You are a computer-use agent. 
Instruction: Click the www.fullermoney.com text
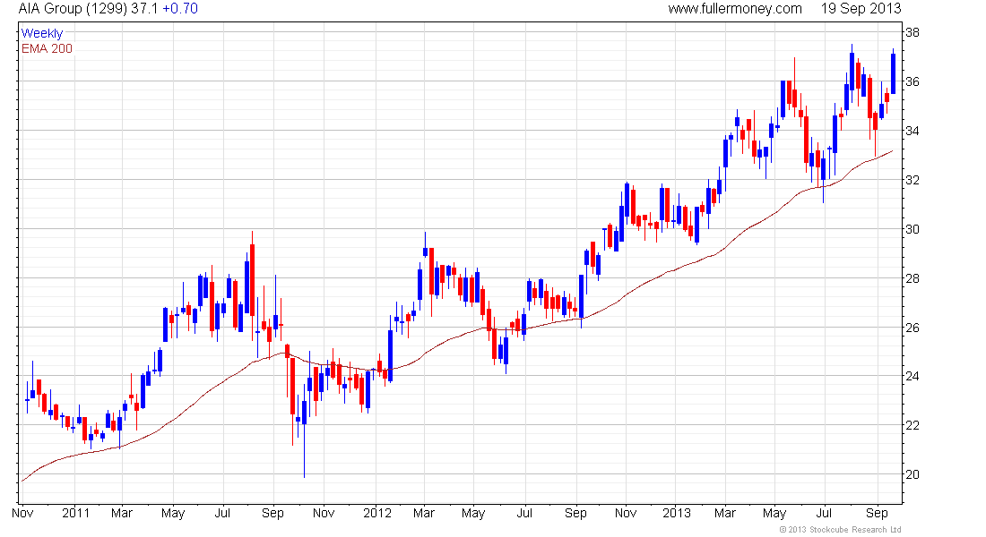click(x=735, y=9)
